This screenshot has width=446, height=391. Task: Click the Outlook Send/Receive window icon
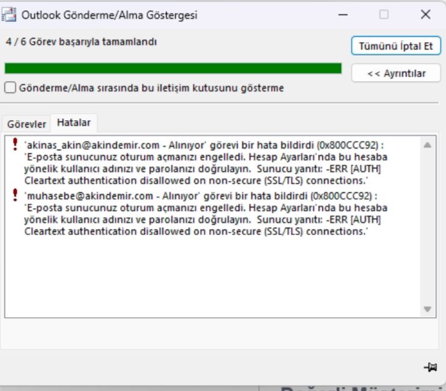(x=9, y=14)
